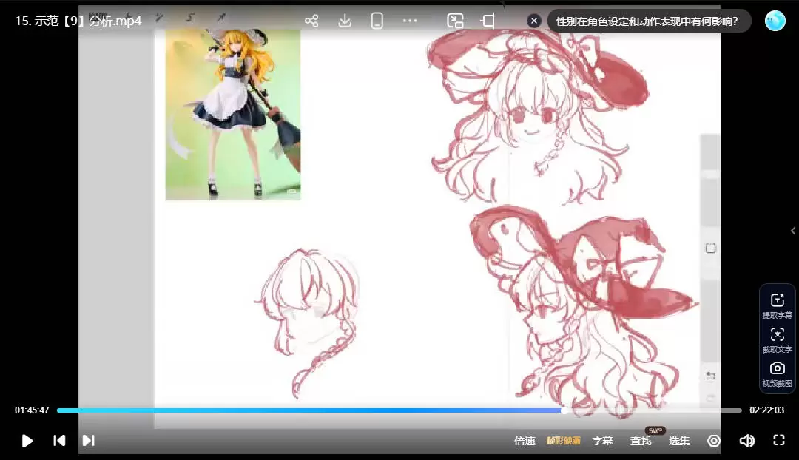The height and width of the screenshot is (460, 799).
Task: Expand the right side panel chevron
Action: click(x=793, y=231)
